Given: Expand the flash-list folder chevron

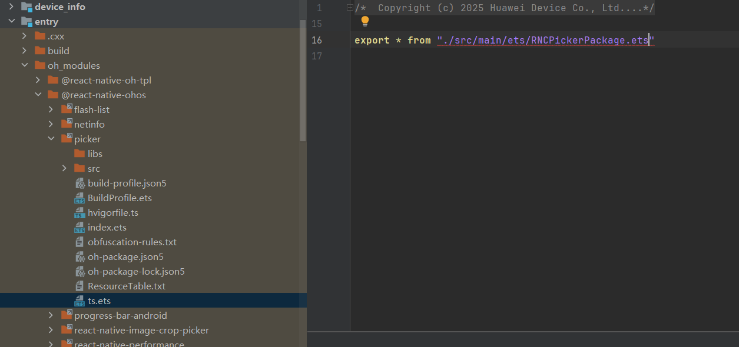Looking at the screenshot, I should point(51,109).
